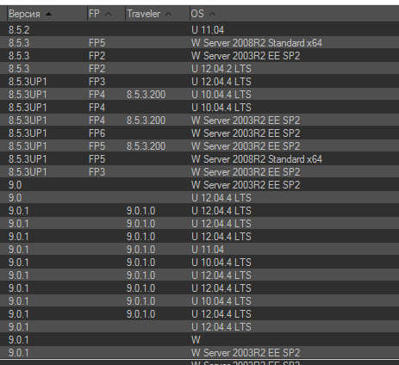Viewport: 399px width, 365px height.
Task: Select the 9.0.1 row with U 11.04
Action: (x=199, y=250)
